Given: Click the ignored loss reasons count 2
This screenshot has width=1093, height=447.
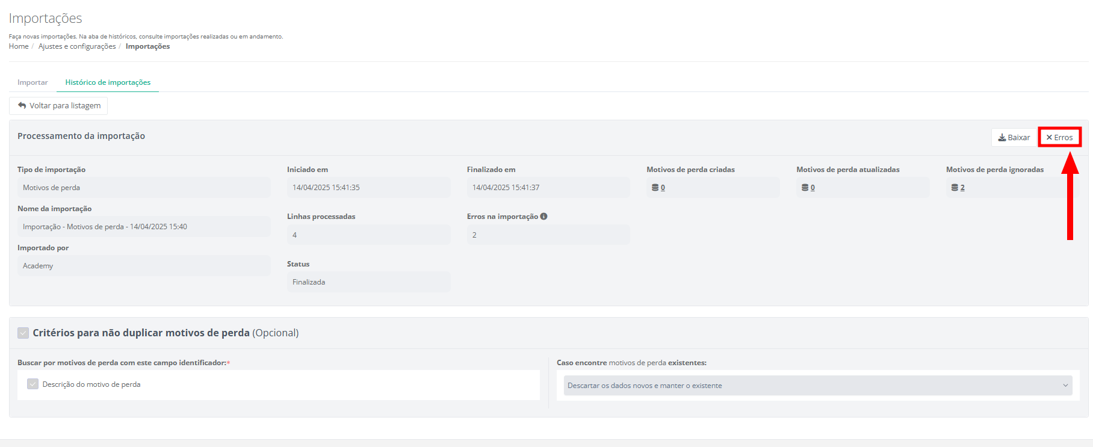Looking at the screenshot, I should (x=962, y=188).
